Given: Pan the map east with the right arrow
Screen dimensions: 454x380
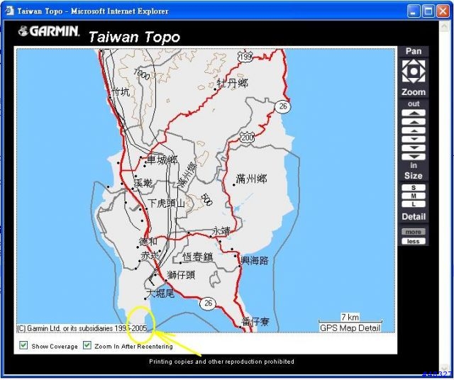Looking at the screenshot, I should click(x=423, y=71).
